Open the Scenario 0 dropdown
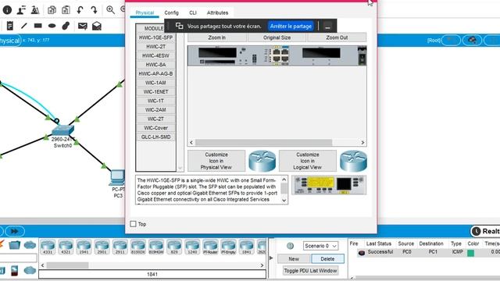The width and height of the screenshot is (500, 281). click(320, 246)
